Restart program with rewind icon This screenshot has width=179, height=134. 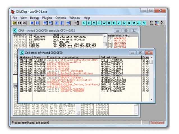coord(19,23)
